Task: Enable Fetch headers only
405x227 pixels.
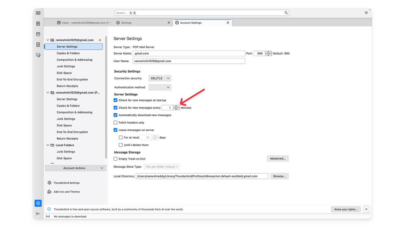Action: tap(115, 122)
